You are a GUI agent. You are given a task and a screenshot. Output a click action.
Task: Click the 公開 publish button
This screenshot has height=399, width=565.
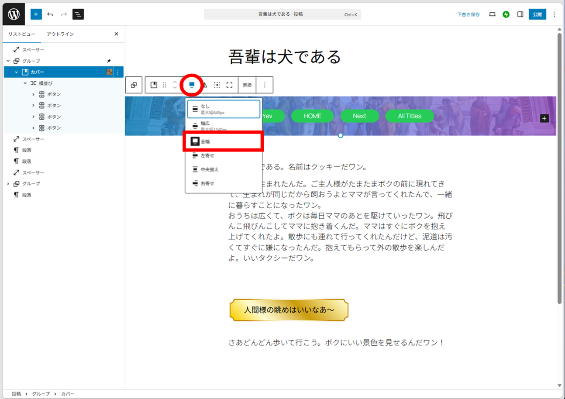537,14
